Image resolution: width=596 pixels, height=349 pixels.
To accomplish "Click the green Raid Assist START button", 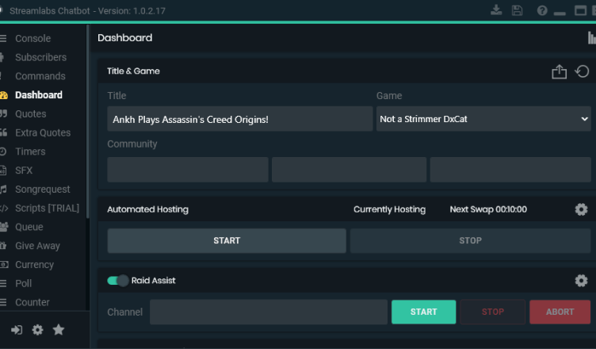I will (423, 312).
